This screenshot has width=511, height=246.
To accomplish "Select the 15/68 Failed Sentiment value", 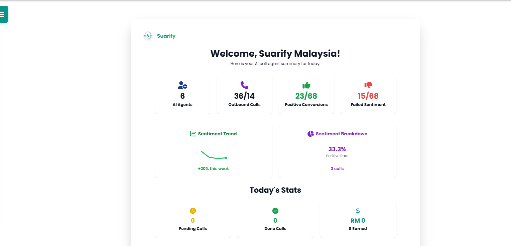I will [368, 96].
